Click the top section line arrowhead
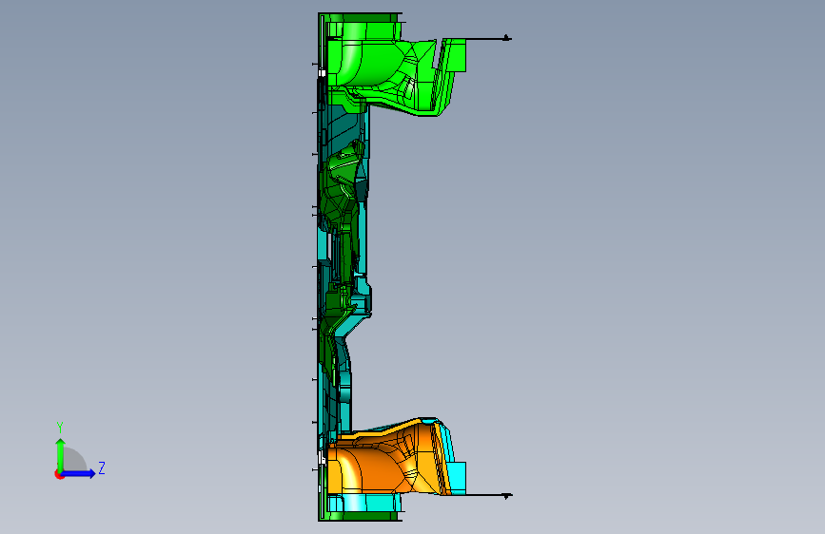 pos(506,38)
